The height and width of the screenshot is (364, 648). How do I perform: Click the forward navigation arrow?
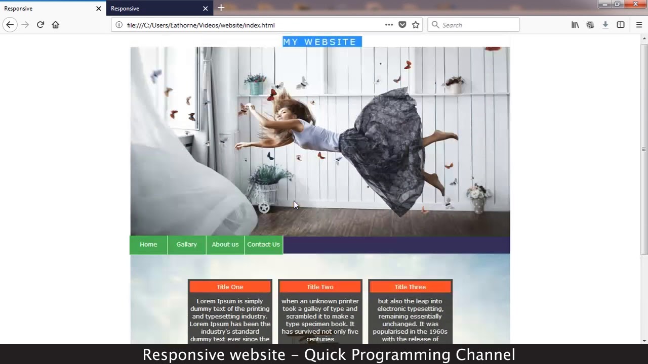25,25
